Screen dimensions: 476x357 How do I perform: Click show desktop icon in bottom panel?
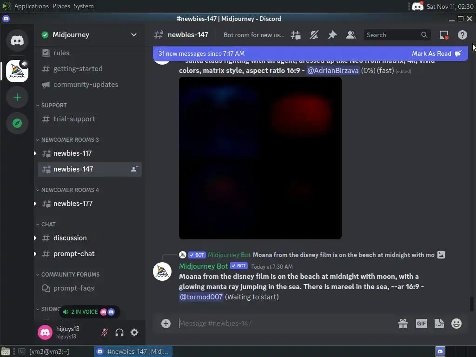point(6,351)
